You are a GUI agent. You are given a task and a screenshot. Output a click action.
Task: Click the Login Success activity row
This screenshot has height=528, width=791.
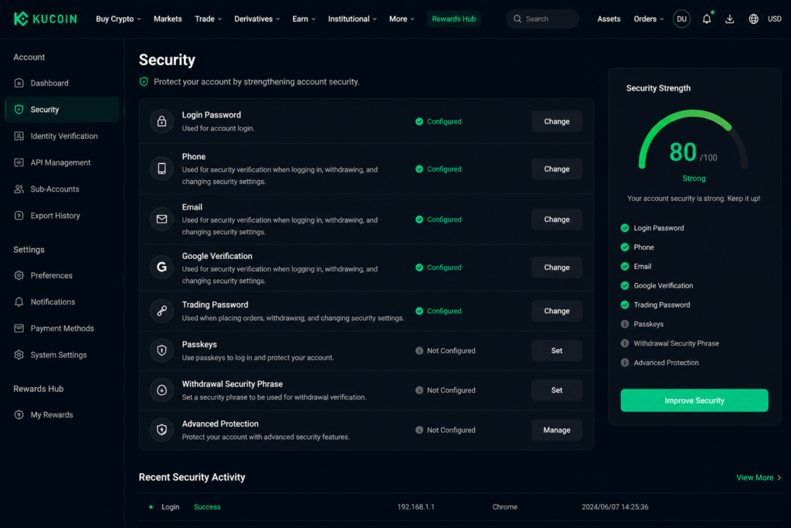click(460, 507)
